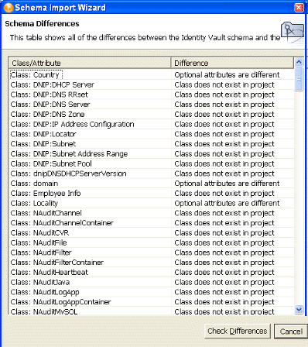This screenshot has height=347, width=308.
Task: Click the scrollbar up arrow
Action: click(299, 62)
